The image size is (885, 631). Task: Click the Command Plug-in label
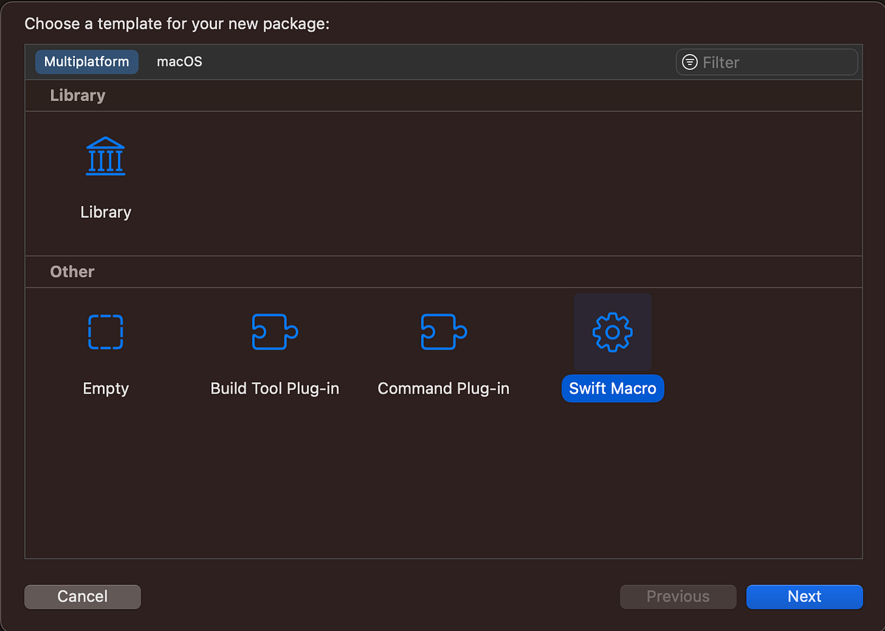[443, 388]
